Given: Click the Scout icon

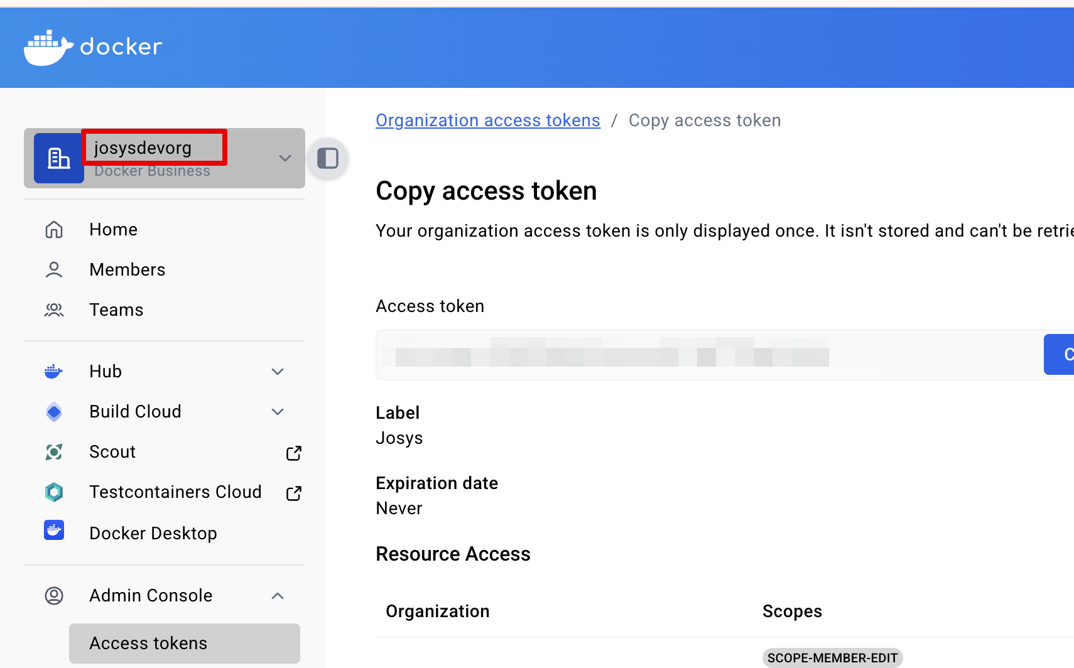Looking at the screenshot, I should pyautogui.click(x=54, y=452).
